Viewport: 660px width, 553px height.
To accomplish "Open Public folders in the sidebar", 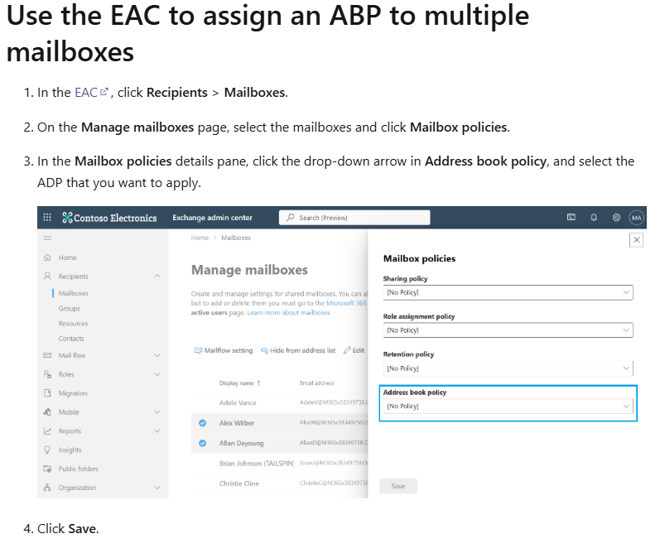I will [79, 469].
